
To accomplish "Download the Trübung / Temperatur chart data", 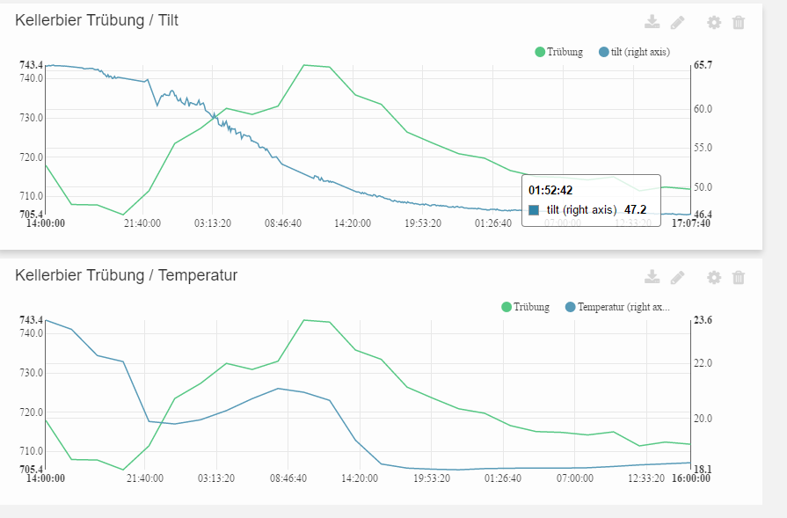I will [x=652, y=277].
